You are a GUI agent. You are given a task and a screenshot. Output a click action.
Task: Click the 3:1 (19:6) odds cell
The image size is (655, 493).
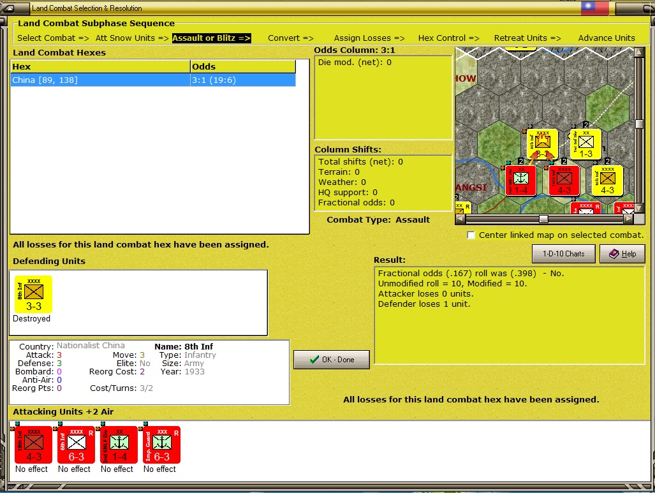click(243, 80)
